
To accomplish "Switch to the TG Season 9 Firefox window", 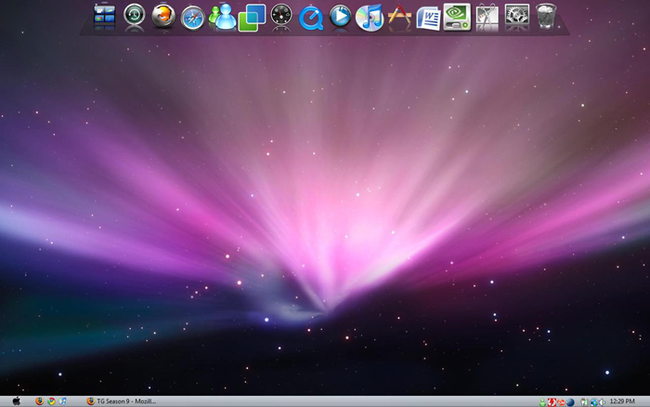I will pos(121,401).
